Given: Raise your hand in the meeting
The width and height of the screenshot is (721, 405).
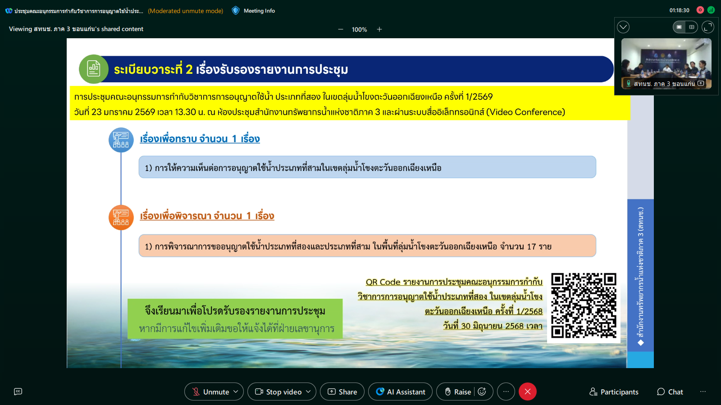Looking at the screenshot, I should click(457, 391).
